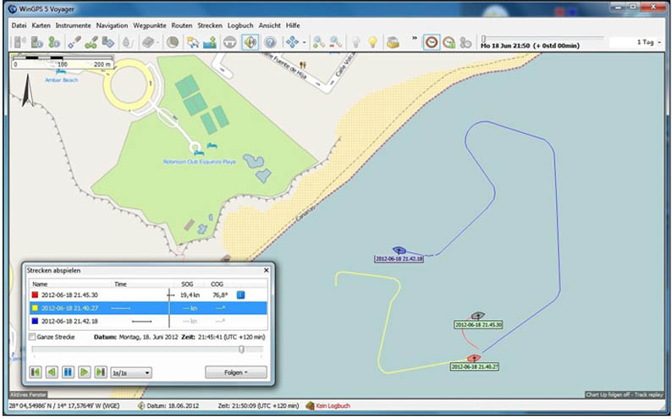Toggle the highlighted track replay clock button
This screenshot has width=672, height=419.
[432, 41]
